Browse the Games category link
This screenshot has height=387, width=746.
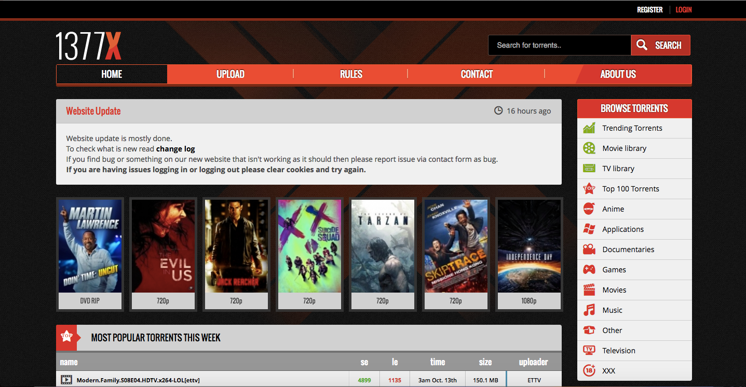(x=614, y=270)
